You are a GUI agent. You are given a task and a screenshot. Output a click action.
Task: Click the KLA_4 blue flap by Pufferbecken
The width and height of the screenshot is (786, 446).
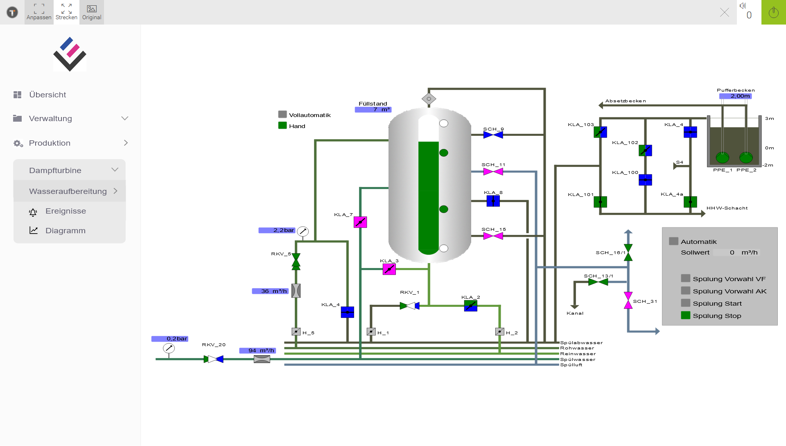point(690,132)
